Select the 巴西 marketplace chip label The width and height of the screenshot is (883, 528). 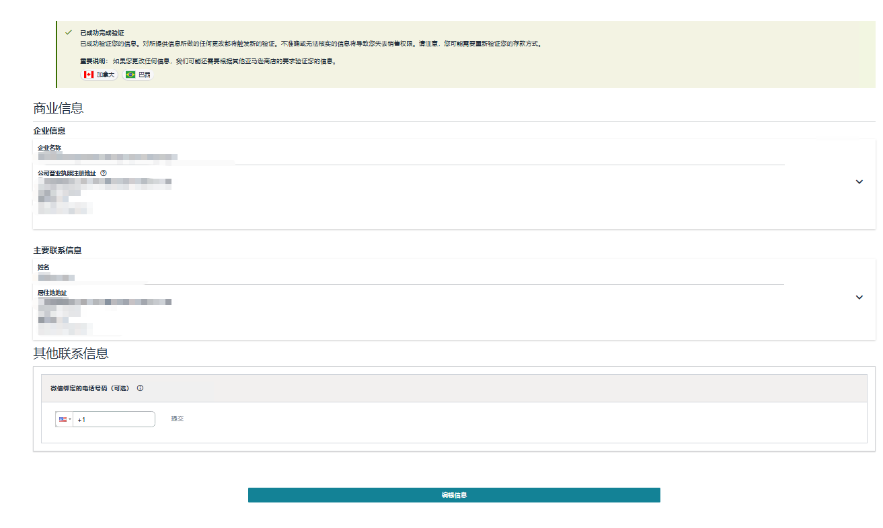click(x=145, y=75)
